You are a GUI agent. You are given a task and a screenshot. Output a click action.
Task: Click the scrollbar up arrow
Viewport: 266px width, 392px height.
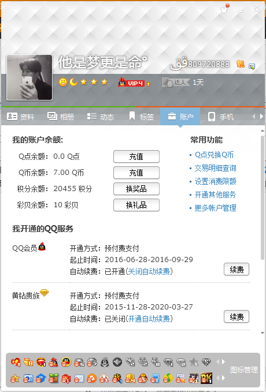tap(263, 130)
